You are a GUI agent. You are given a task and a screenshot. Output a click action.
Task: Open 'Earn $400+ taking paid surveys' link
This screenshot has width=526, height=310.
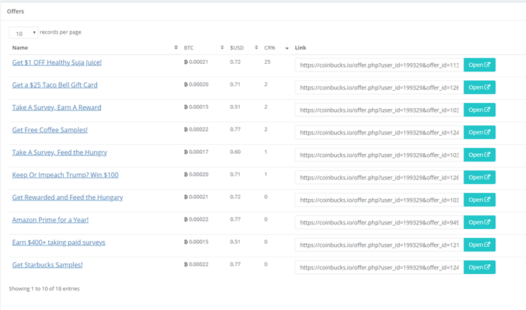point(59,242)
